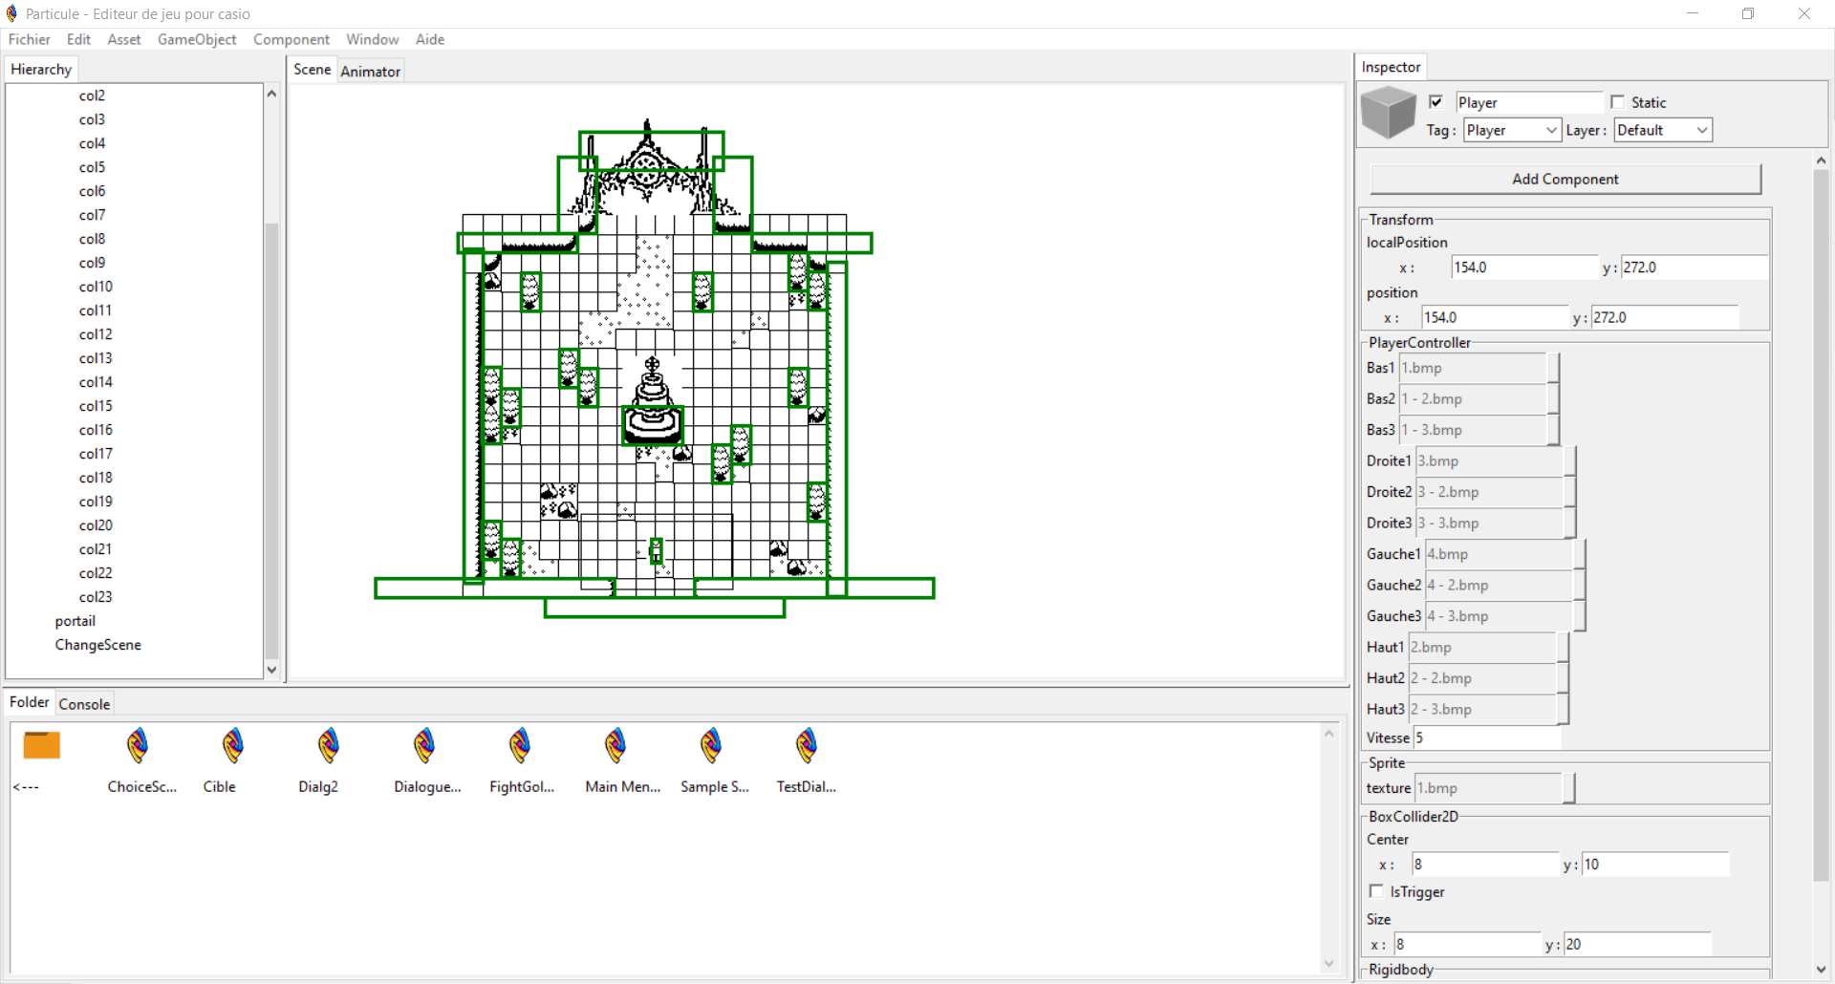Open the FightGol... scene file icon
This screenshot has height=984, width=1835.
[520, 746]
